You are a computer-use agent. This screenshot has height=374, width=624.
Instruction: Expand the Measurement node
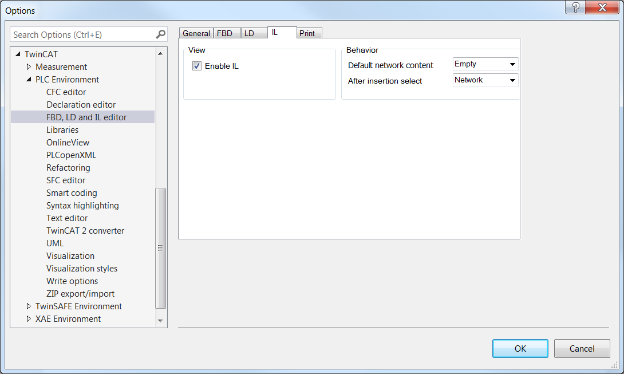[x=29, y=66]
